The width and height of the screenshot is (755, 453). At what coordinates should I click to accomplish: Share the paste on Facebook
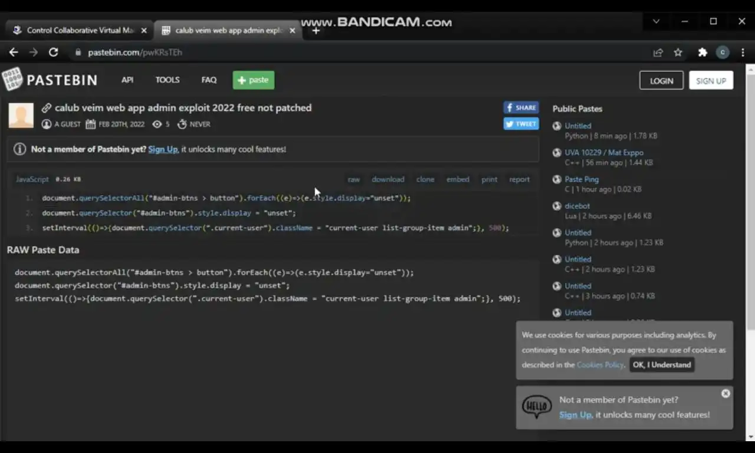click(521, 108)
